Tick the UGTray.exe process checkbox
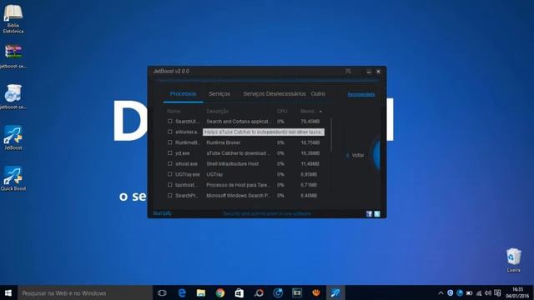 click(x=170, y=174)
